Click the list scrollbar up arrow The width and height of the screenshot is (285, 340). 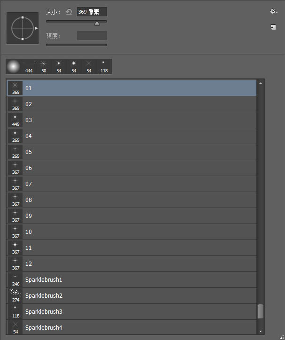click(261, 83)
